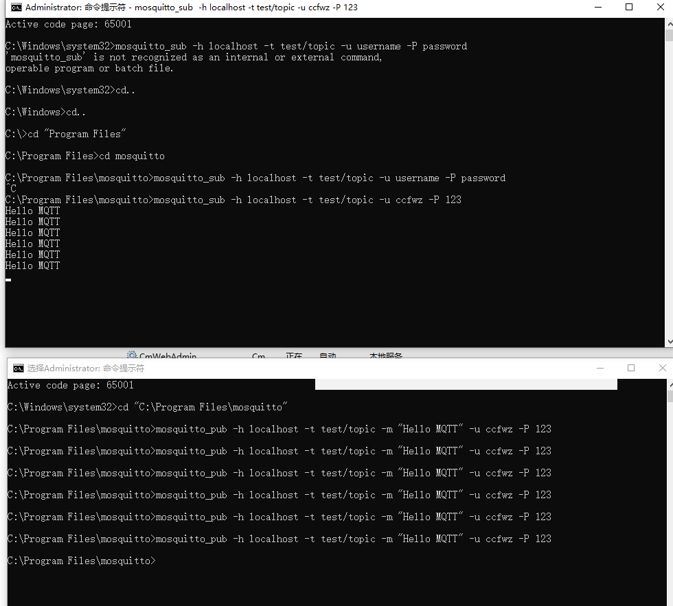Close the bottom 选择Administrator command window

(x=662, y=368)
